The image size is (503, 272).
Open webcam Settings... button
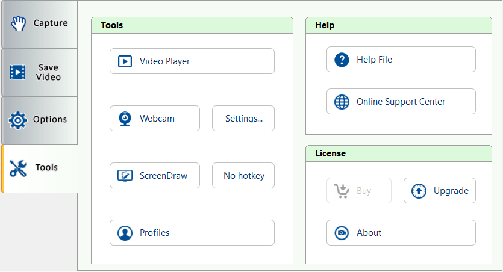pos(243,119)
